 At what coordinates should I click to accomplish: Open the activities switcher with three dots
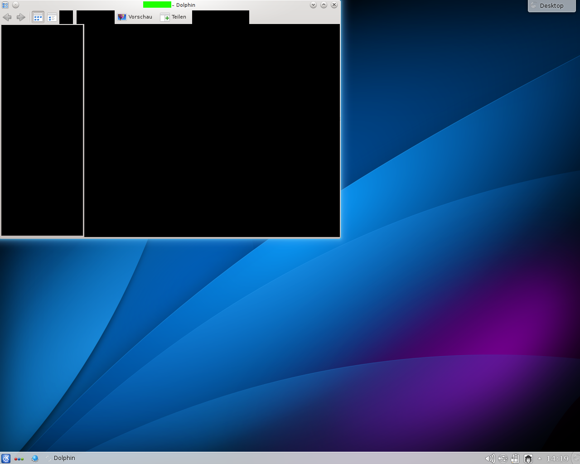(x=19, y=459)
